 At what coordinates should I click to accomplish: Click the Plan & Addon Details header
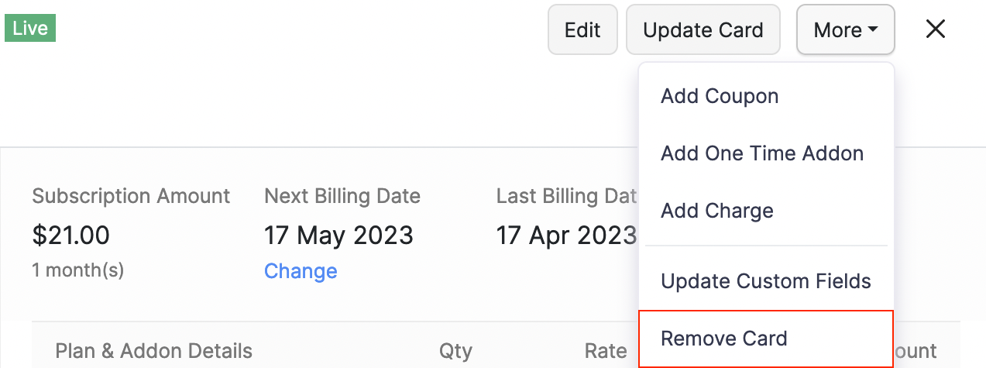click(154, 351)
